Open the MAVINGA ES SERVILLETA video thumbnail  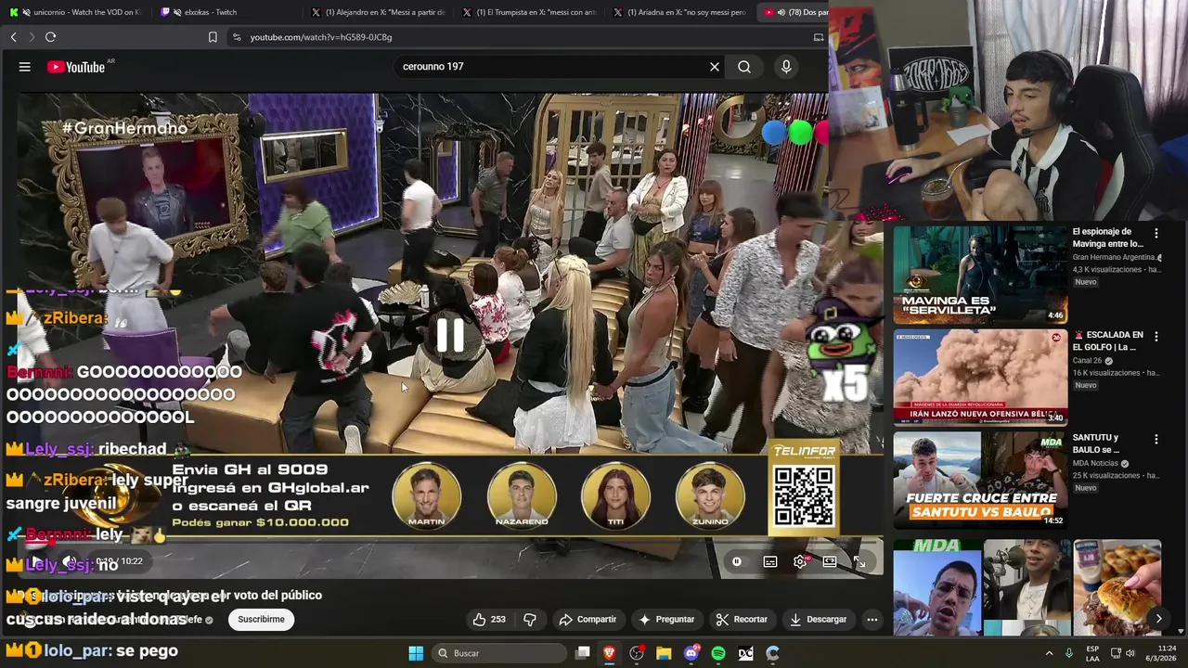980,275
